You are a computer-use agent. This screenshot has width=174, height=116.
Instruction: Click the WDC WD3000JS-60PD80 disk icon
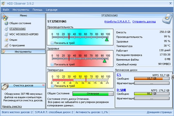(6, 34)
